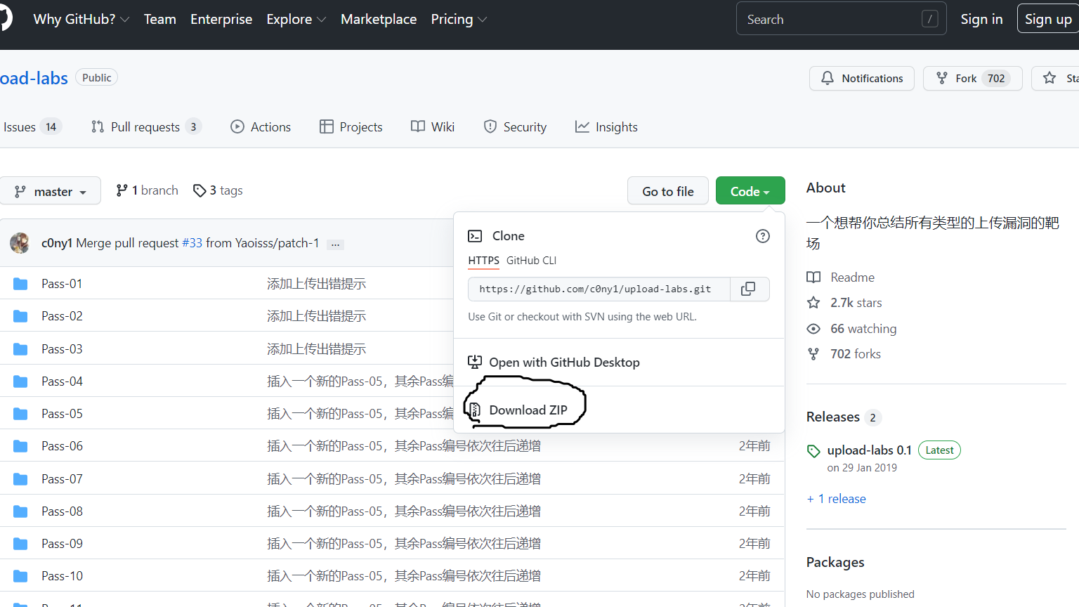Screen dimensions: 1079x607
Task: View the 1 branch link
Action: tap(148, 190)
